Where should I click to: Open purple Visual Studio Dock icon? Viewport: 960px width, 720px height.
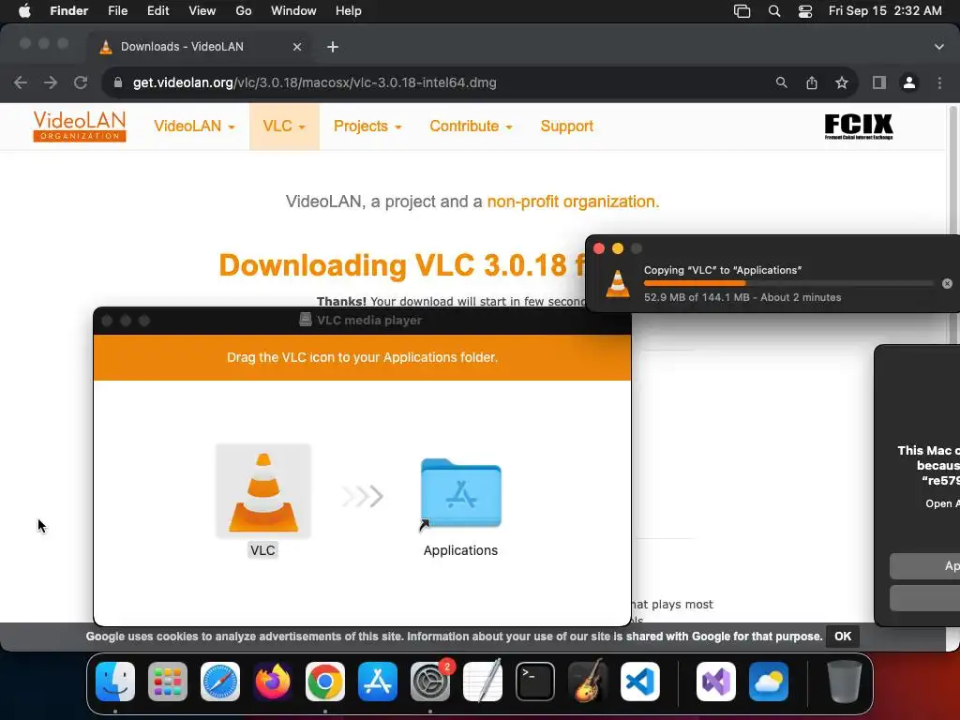[716, 682]
